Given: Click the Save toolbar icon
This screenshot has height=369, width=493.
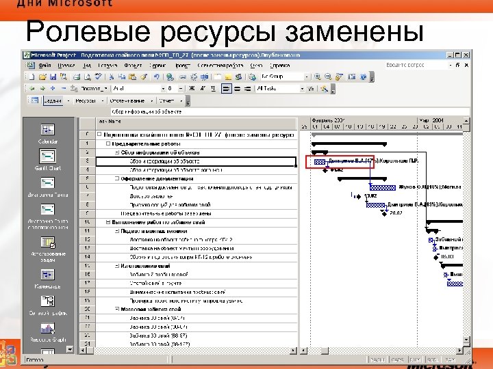Looking at the screenshot, I should point(53,77).
